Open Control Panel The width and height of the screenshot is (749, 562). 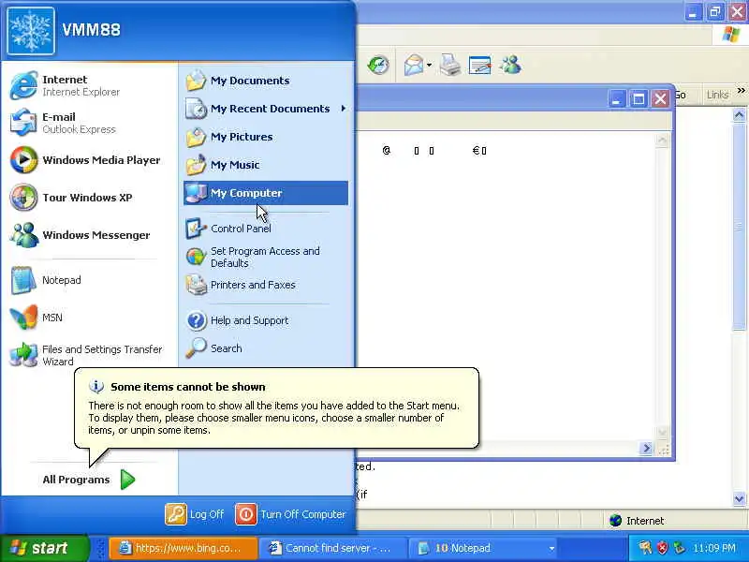266,229
